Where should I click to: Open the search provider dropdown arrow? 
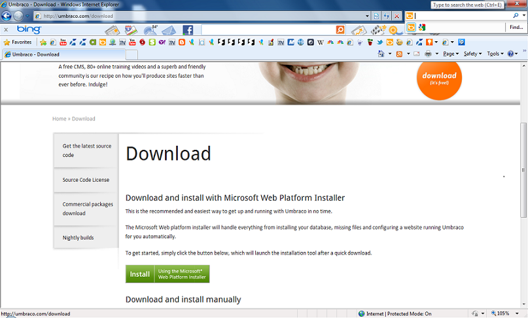coord(524,16)
